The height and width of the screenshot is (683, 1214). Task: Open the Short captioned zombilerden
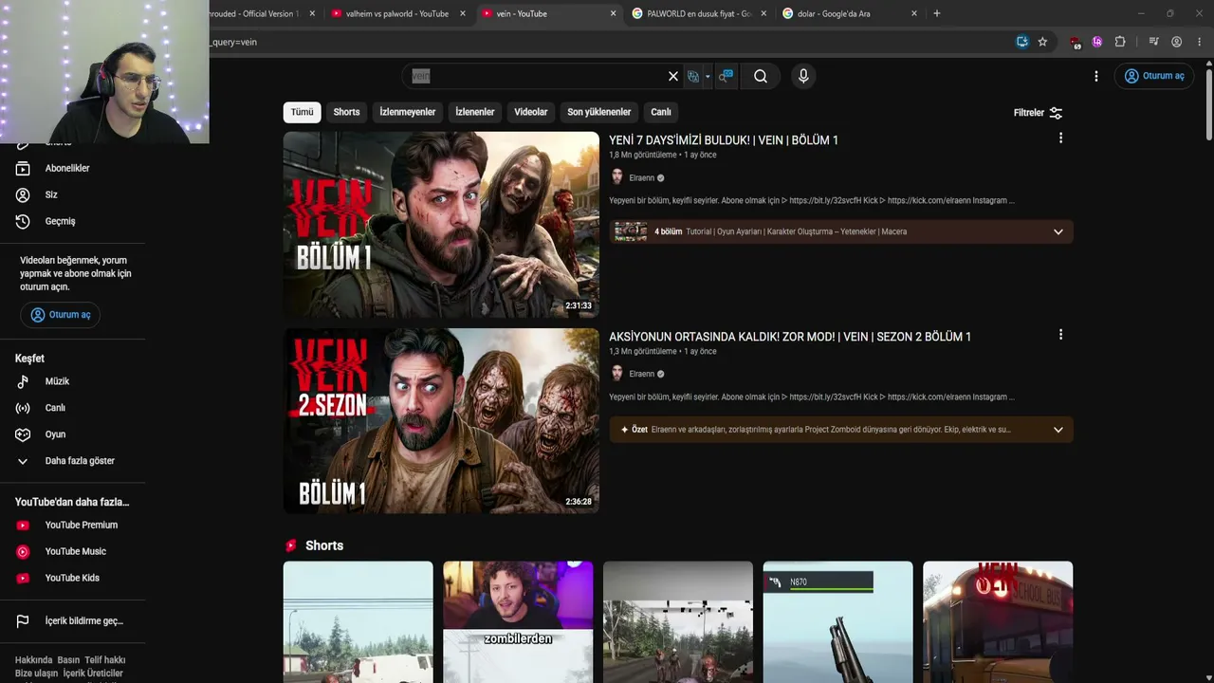tap(518, 621)
